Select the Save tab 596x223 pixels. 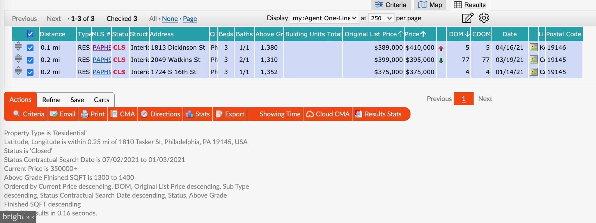click(77, 100)
